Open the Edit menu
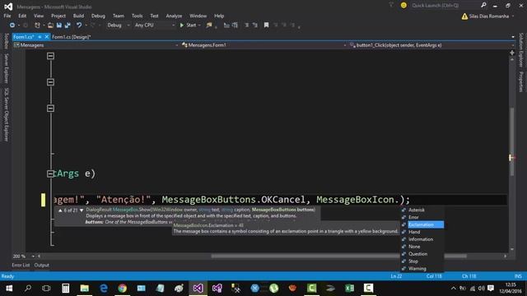This screenshot has height=296, width=527. point(22,16)
